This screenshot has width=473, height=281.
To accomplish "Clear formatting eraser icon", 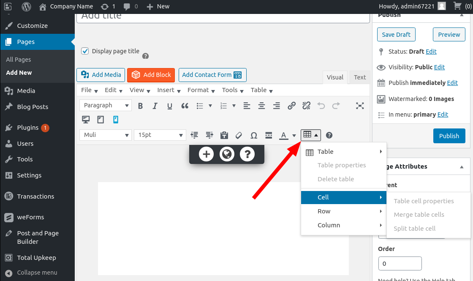I will [239, 135].
